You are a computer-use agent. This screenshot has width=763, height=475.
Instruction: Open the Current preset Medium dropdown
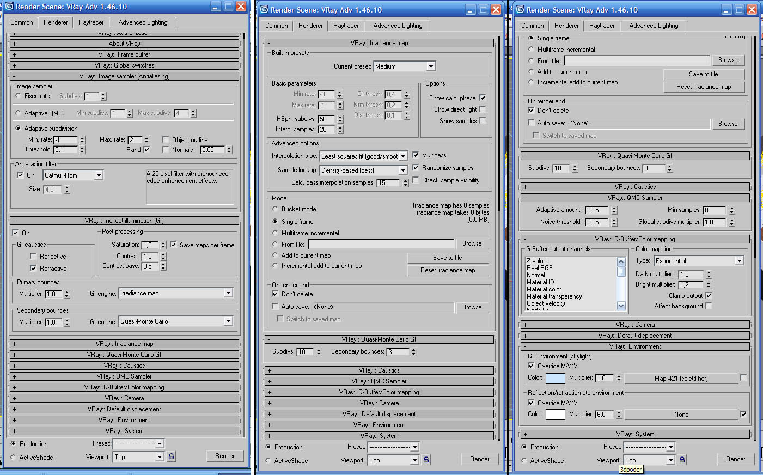431,66
